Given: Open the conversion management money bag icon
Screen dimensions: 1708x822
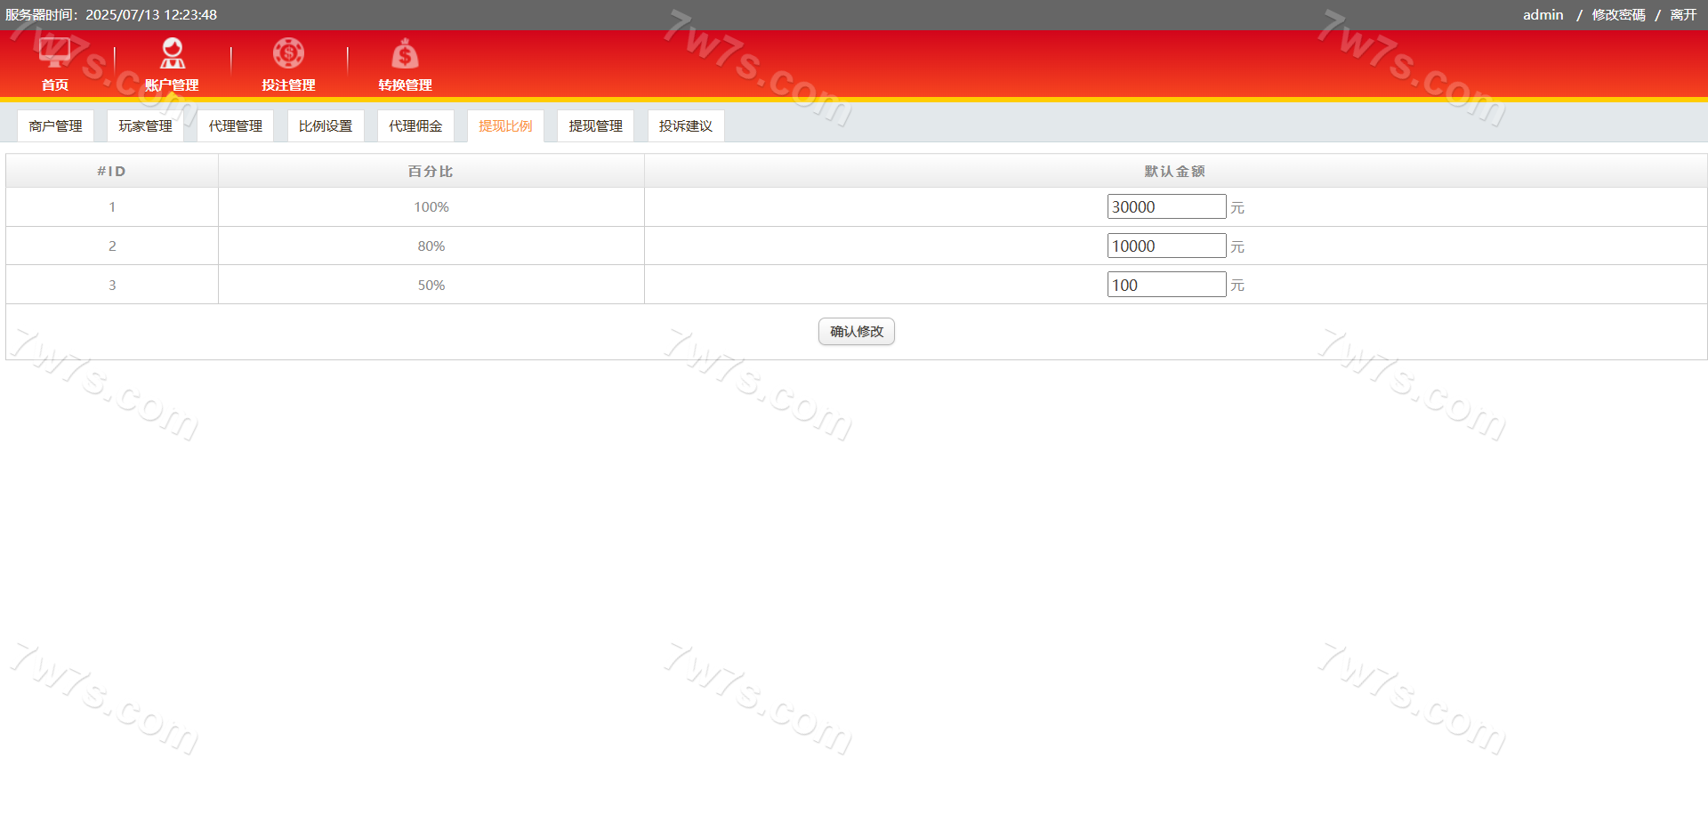Looking at the screenshot, I should [x=405, y=54].
